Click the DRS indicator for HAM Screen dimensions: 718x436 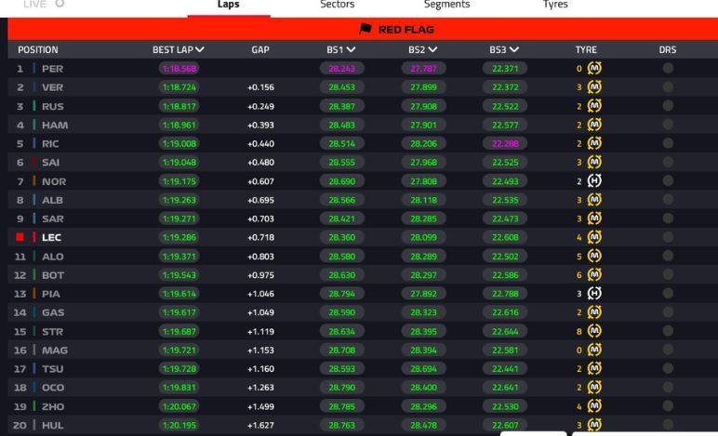668,125
